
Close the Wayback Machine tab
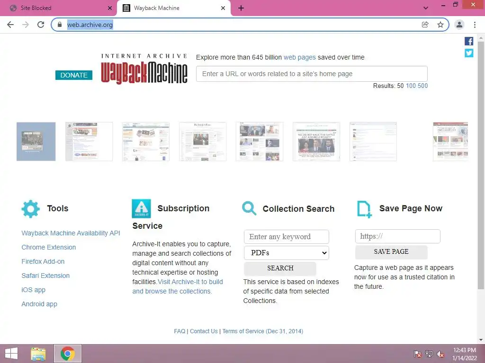(223, 8)
